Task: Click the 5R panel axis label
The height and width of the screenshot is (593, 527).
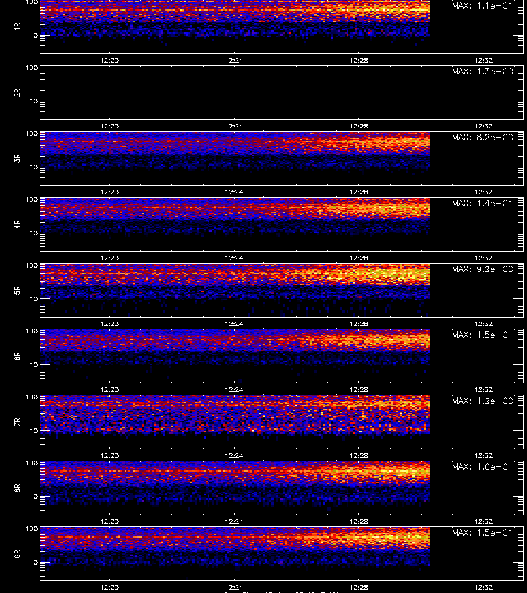Action: coord(17,291)
